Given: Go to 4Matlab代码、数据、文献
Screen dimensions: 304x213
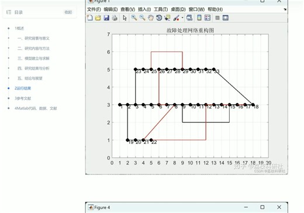Looking at the screenshot, I should [x=36, y=108].
